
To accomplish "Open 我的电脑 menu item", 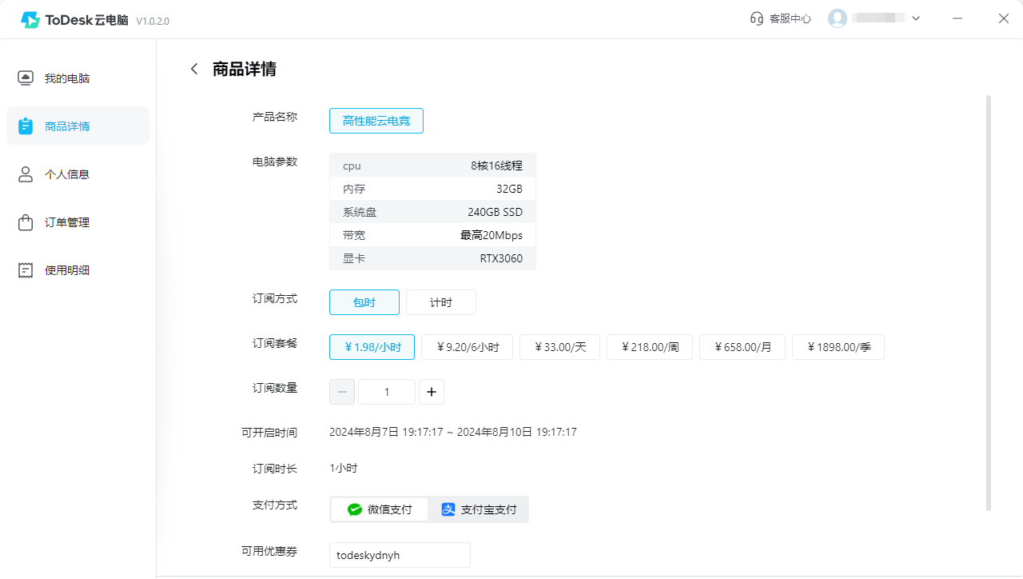I will tap(78, 78).
